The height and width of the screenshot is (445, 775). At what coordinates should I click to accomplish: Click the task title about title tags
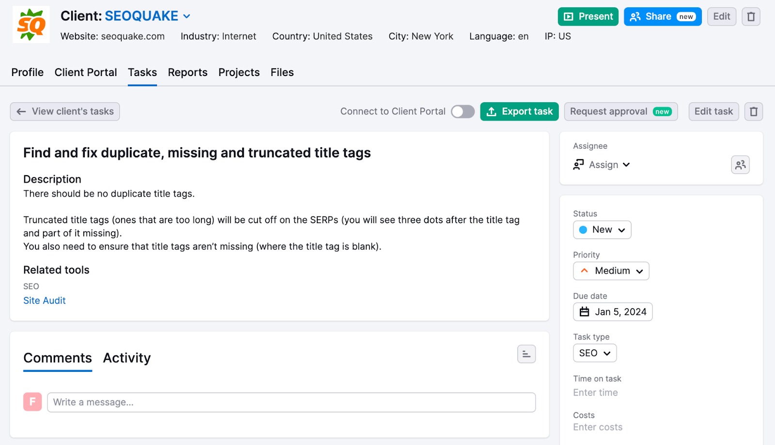(x=197, y=153)
